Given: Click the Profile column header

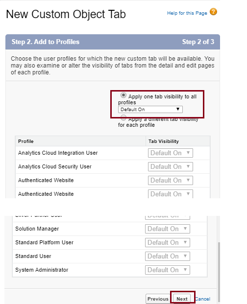Looking at the screenshot, I should coord(26,141).
